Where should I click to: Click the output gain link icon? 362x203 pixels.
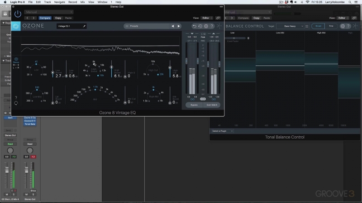tap(214, 99)
